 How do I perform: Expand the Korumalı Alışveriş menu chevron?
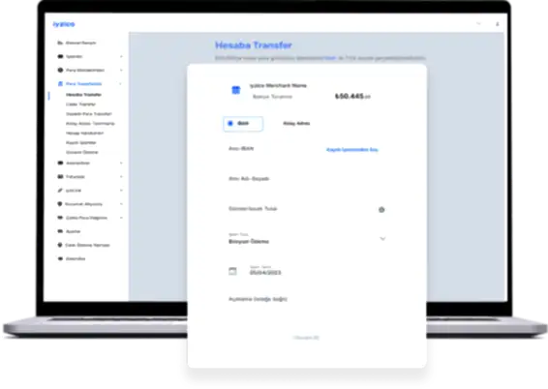pyautogui.click(x=121, y=204)
